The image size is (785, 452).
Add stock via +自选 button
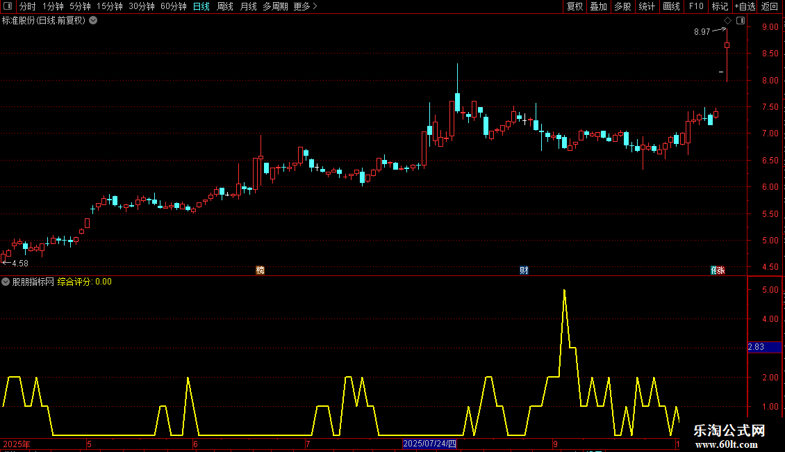(745, 6)
